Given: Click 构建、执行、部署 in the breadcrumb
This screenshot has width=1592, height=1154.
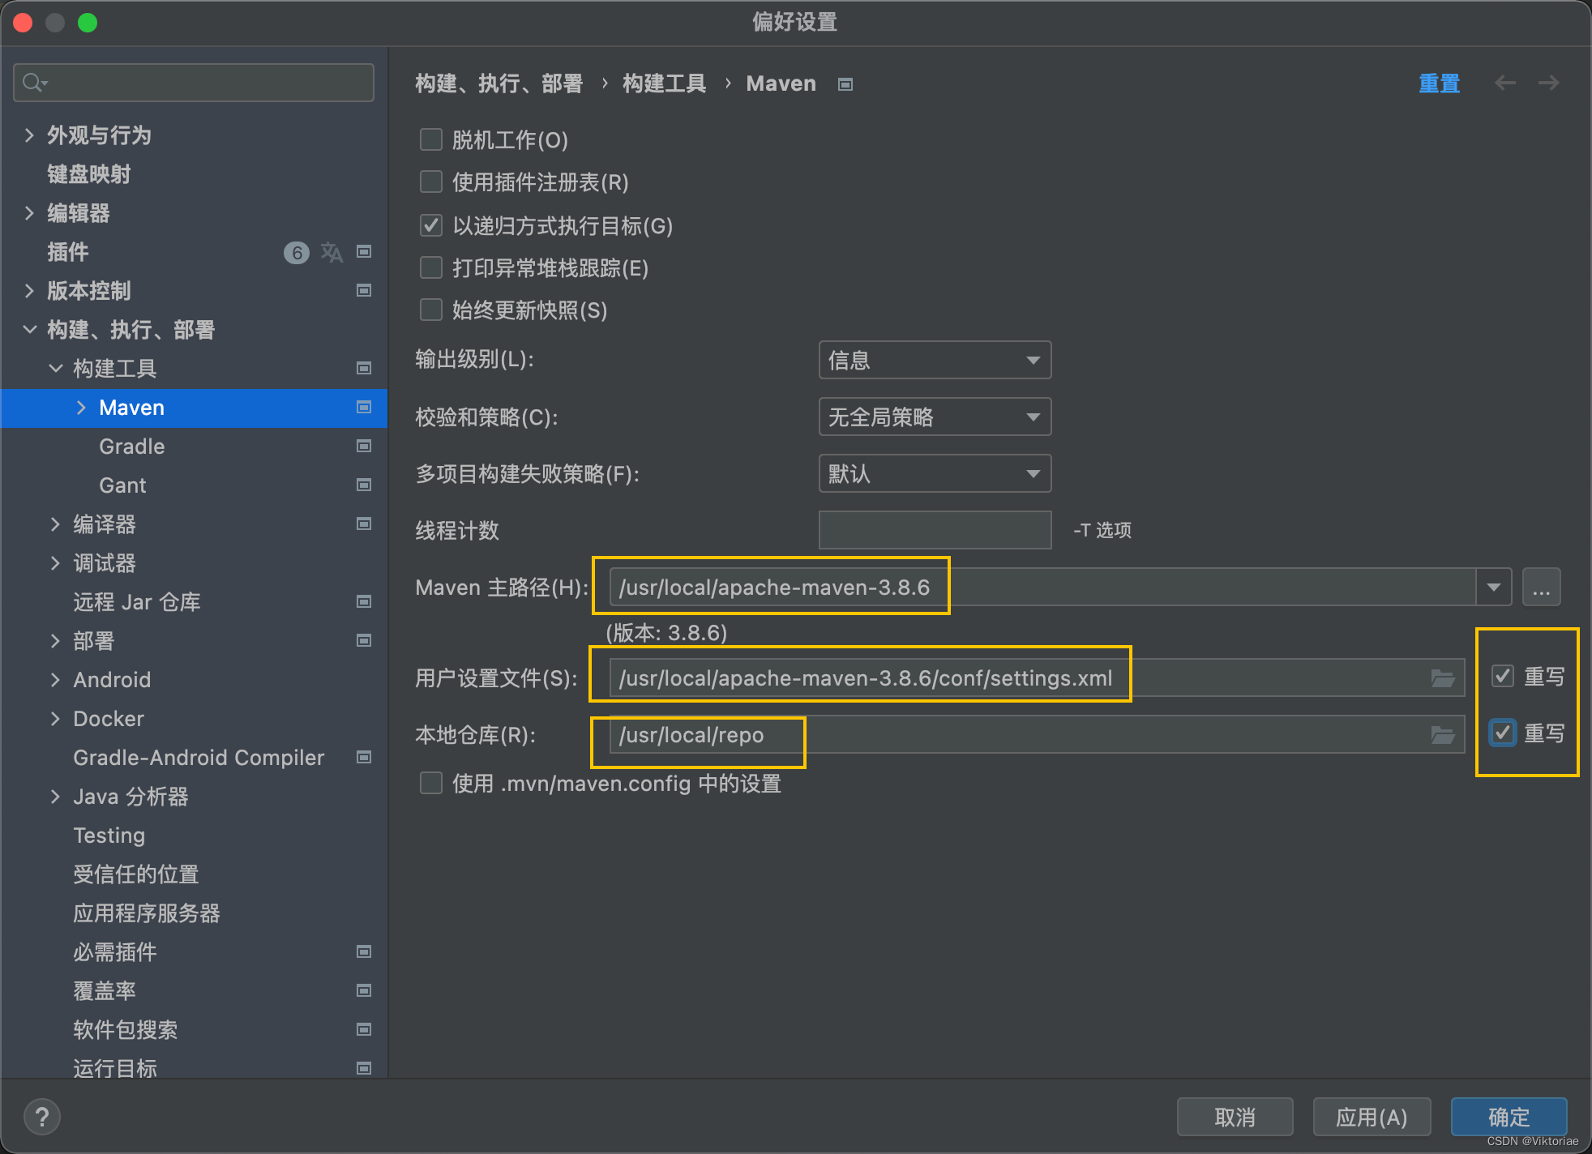Looking at the screenshot, I should [x=499, y=83].
